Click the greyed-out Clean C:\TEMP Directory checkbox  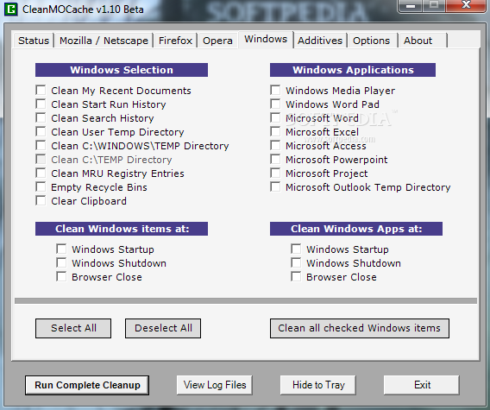pos(41,159)
